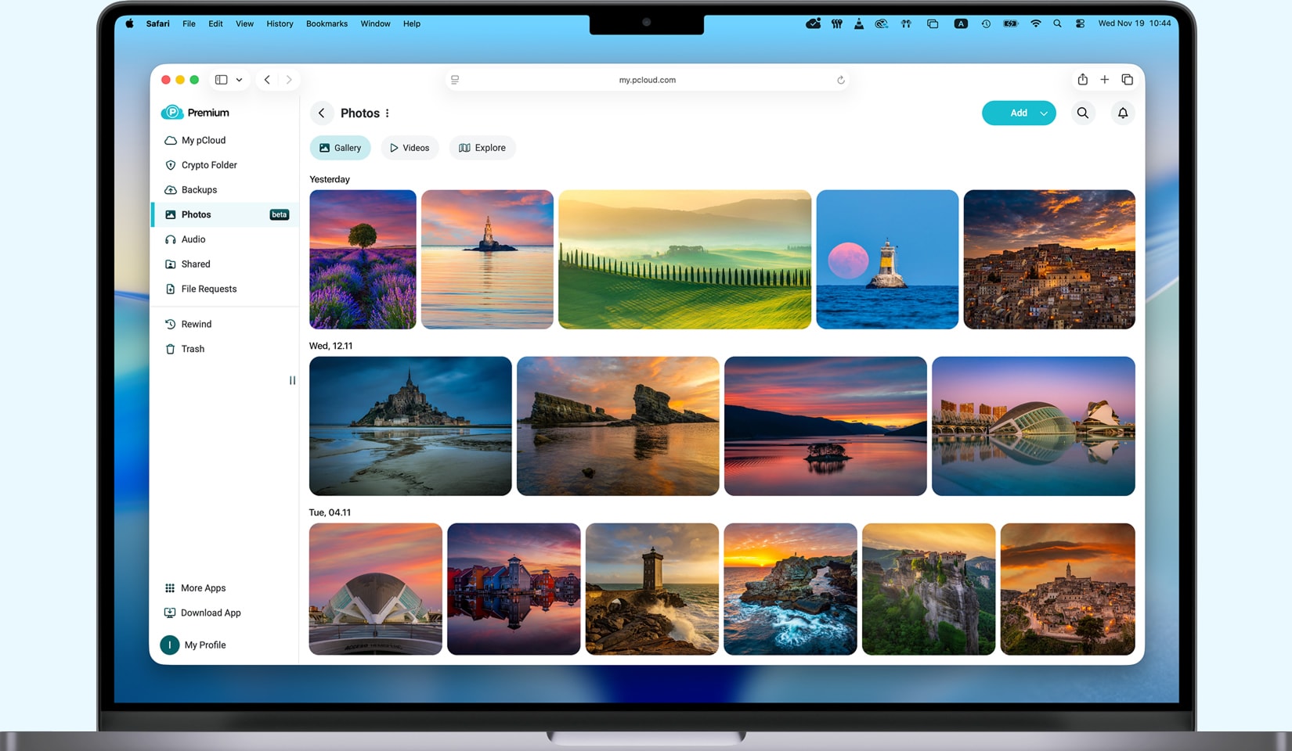Screen dimensions: 1292x751
Task: Click Download App link
Action: (x=210, y=613)
